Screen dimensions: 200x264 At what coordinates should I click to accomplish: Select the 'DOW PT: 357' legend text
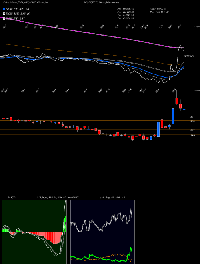coord(15,18)
